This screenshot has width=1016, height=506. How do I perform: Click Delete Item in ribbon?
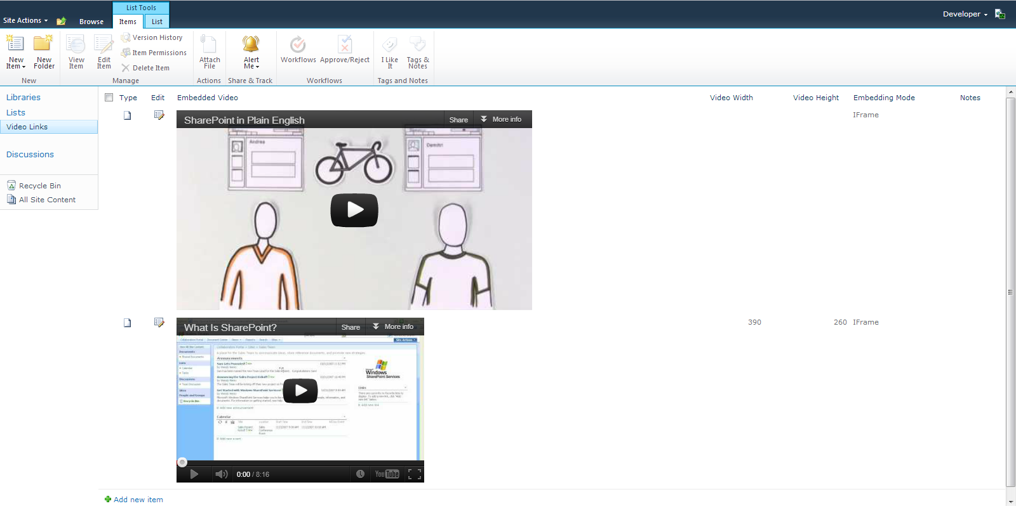[145, 68]
